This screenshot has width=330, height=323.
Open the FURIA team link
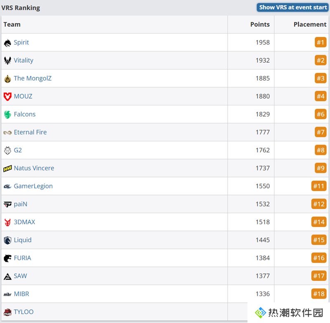click(x=23, y=258)
